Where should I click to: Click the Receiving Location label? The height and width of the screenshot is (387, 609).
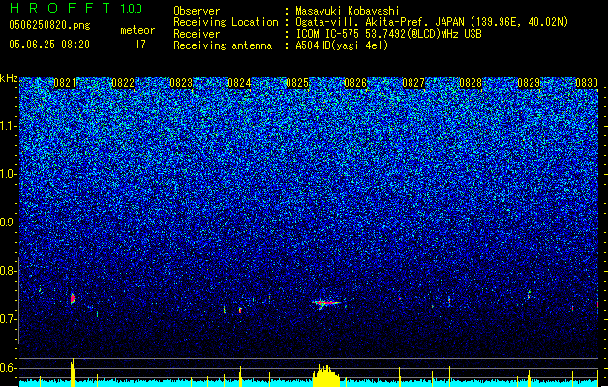[226, 22]
